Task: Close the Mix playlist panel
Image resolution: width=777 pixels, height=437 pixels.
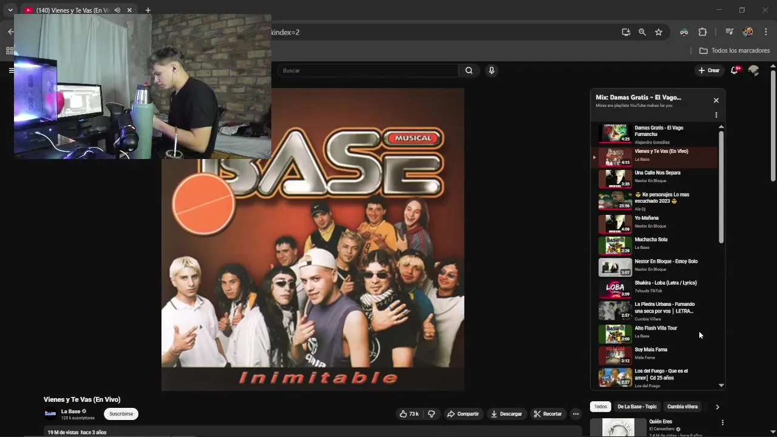Action: click(x=716, y=101)
